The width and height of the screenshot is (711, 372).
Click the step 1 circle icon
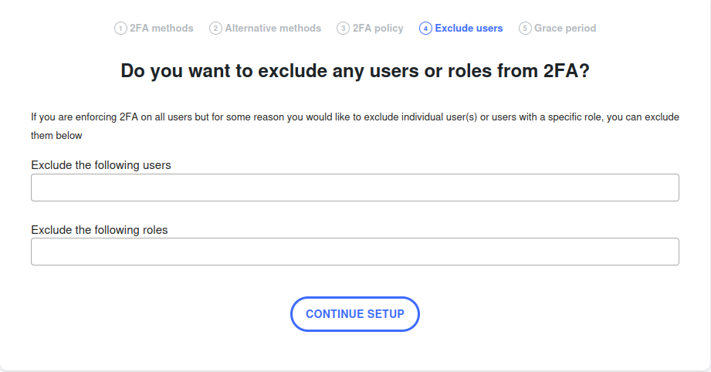tap(120, 29)
